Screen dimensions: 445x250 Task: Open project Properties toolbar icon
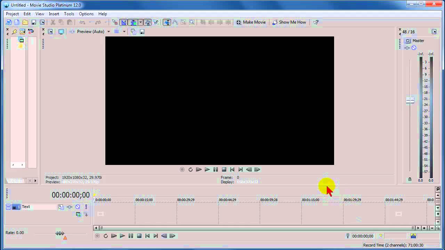click(42, 22)
